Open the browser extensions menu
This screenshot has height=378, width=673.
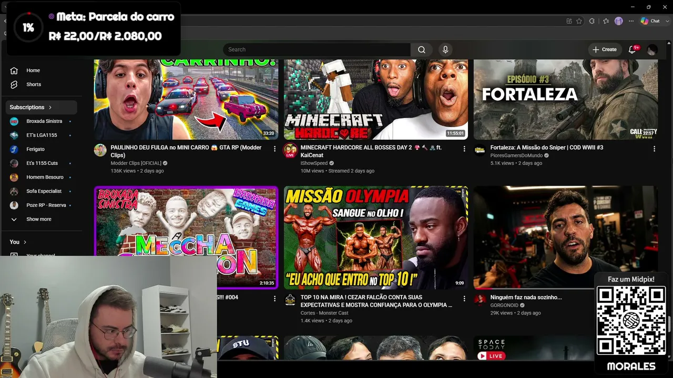[592, 21]
